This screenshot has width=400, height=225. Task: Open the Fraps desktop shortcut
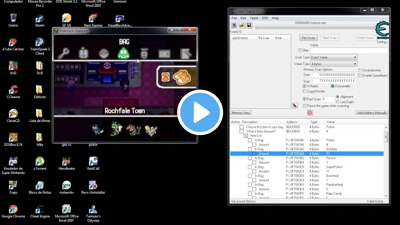pyautogui.click(x=13, y=187)
